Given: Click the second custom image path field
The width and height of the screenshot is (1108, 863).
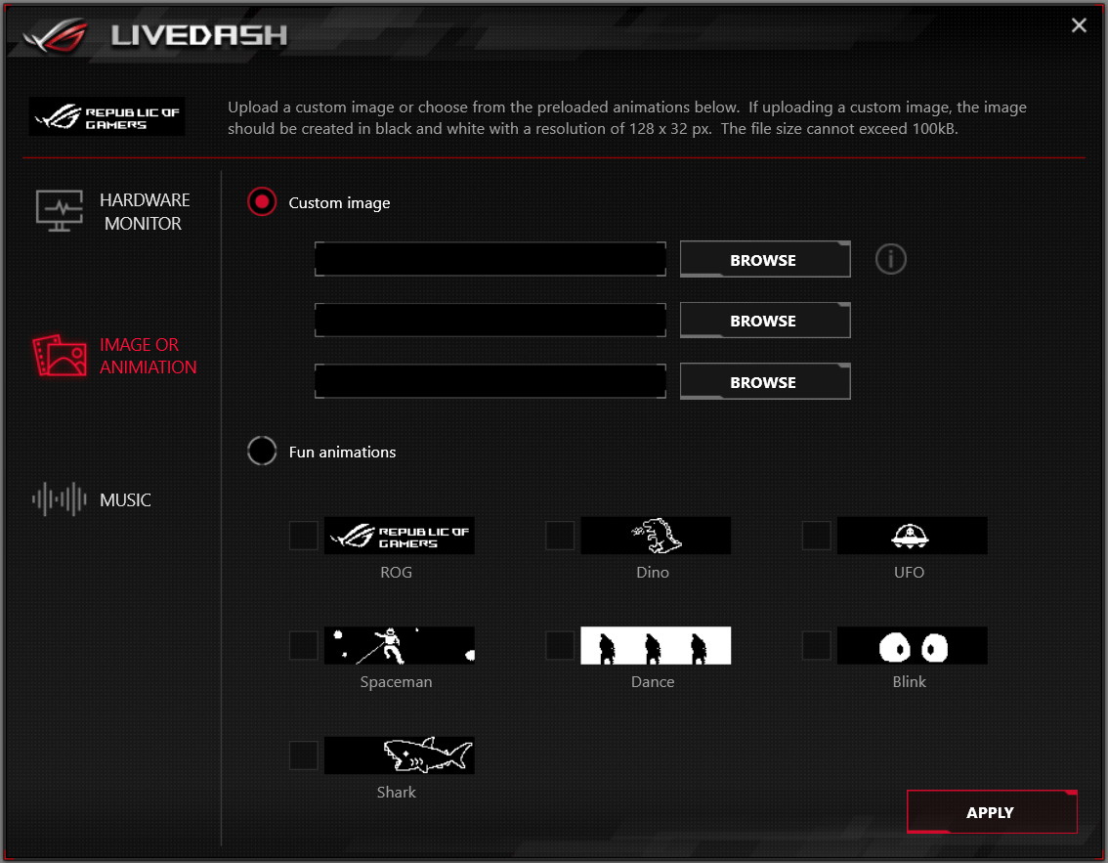Looking at the screenshot, I should tap(490, 321).
